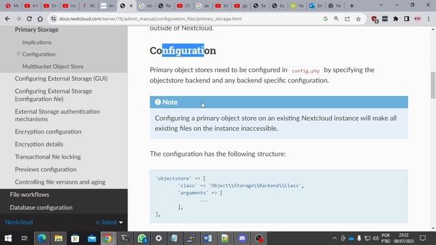The height and width of the screenshot is (245, 436).
Task: Open the Chrome profile avatar
Action: click(x=418, y=18)
